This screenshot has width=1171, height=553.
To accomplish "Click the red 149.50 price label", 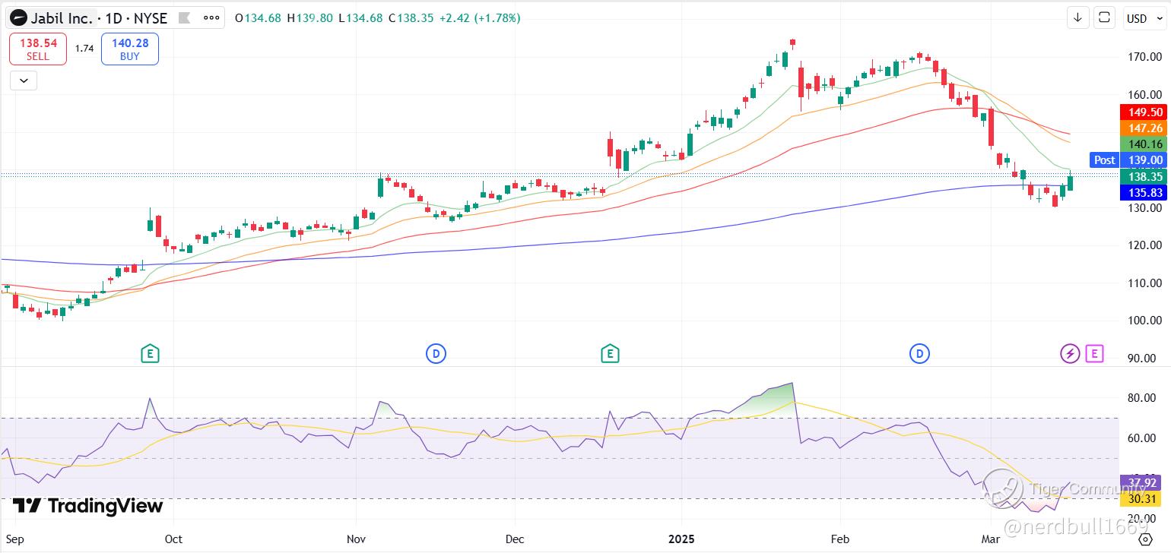I will [x=1142, y=112].
